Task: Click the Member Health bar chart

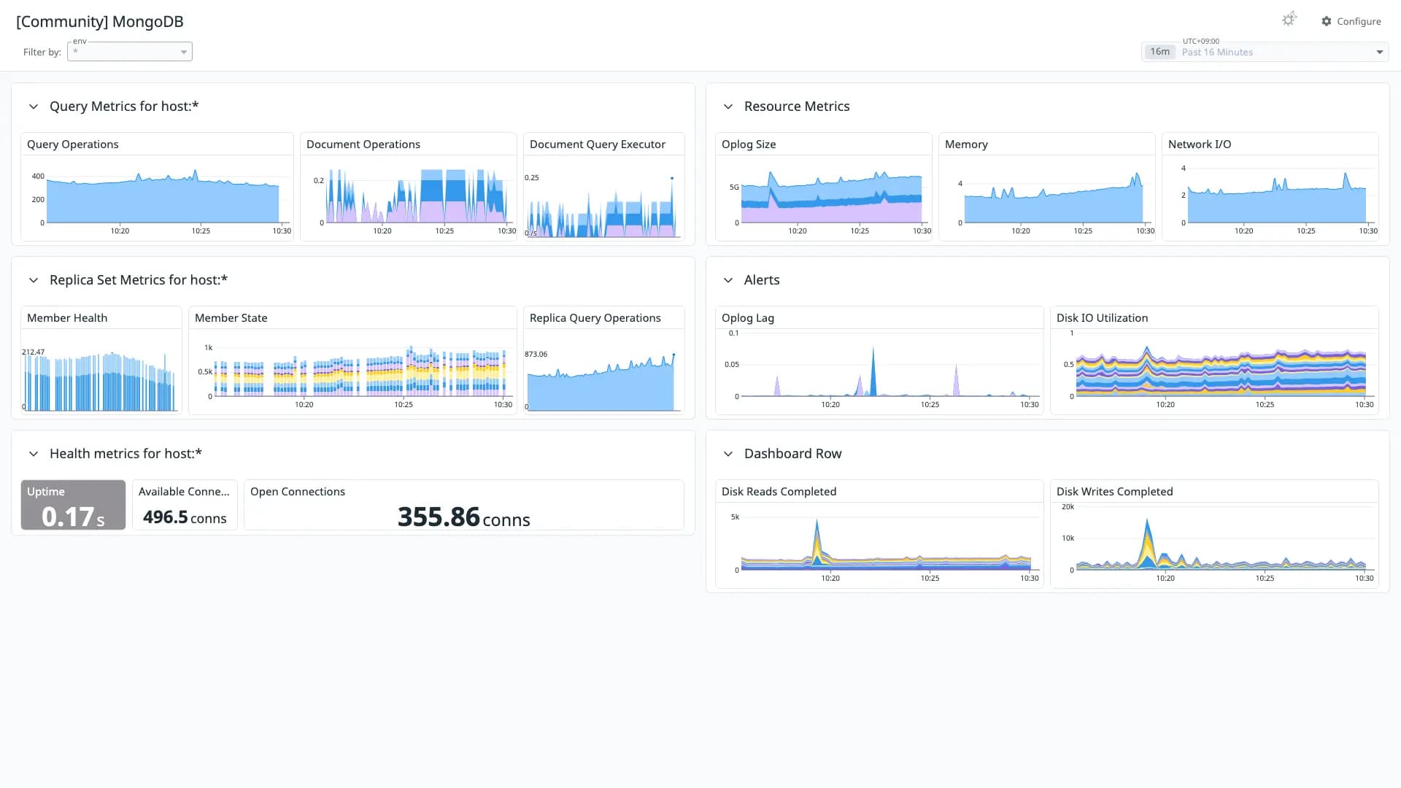Action: [100, 383]
